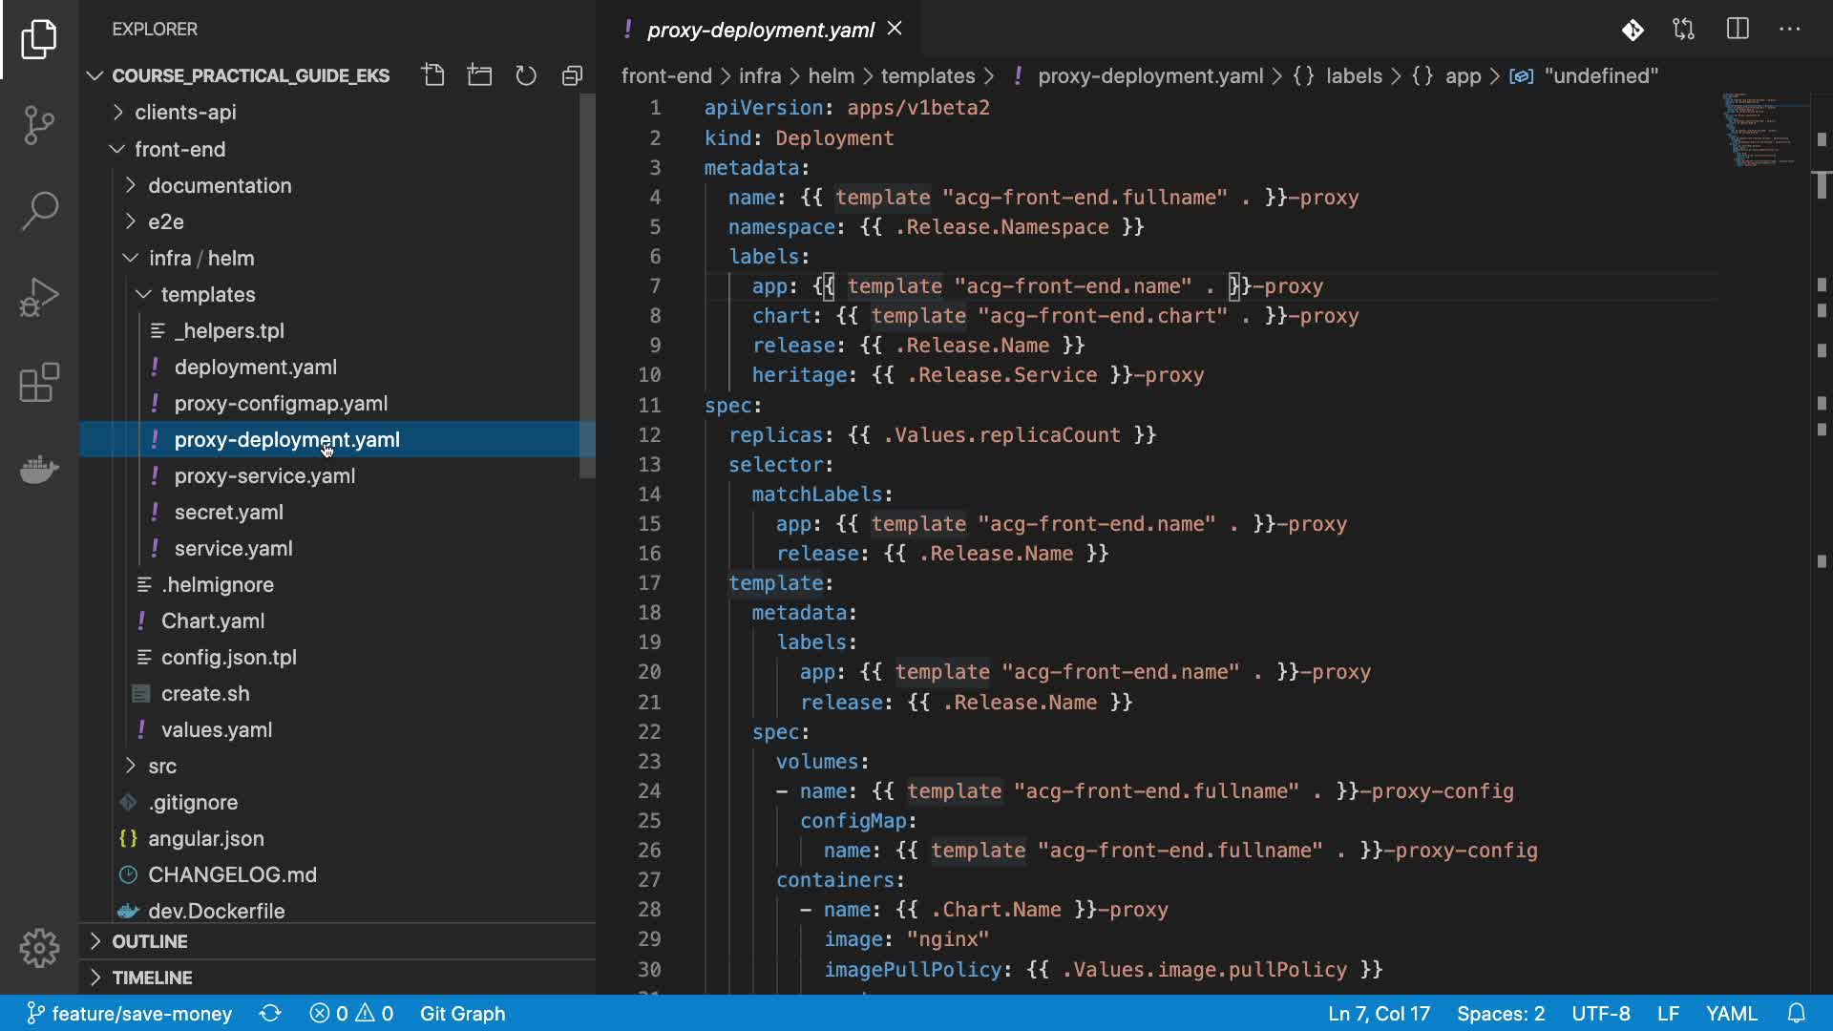Click the New File icon in Explorer
The image size is (1833, 1031).
[433, 75]
